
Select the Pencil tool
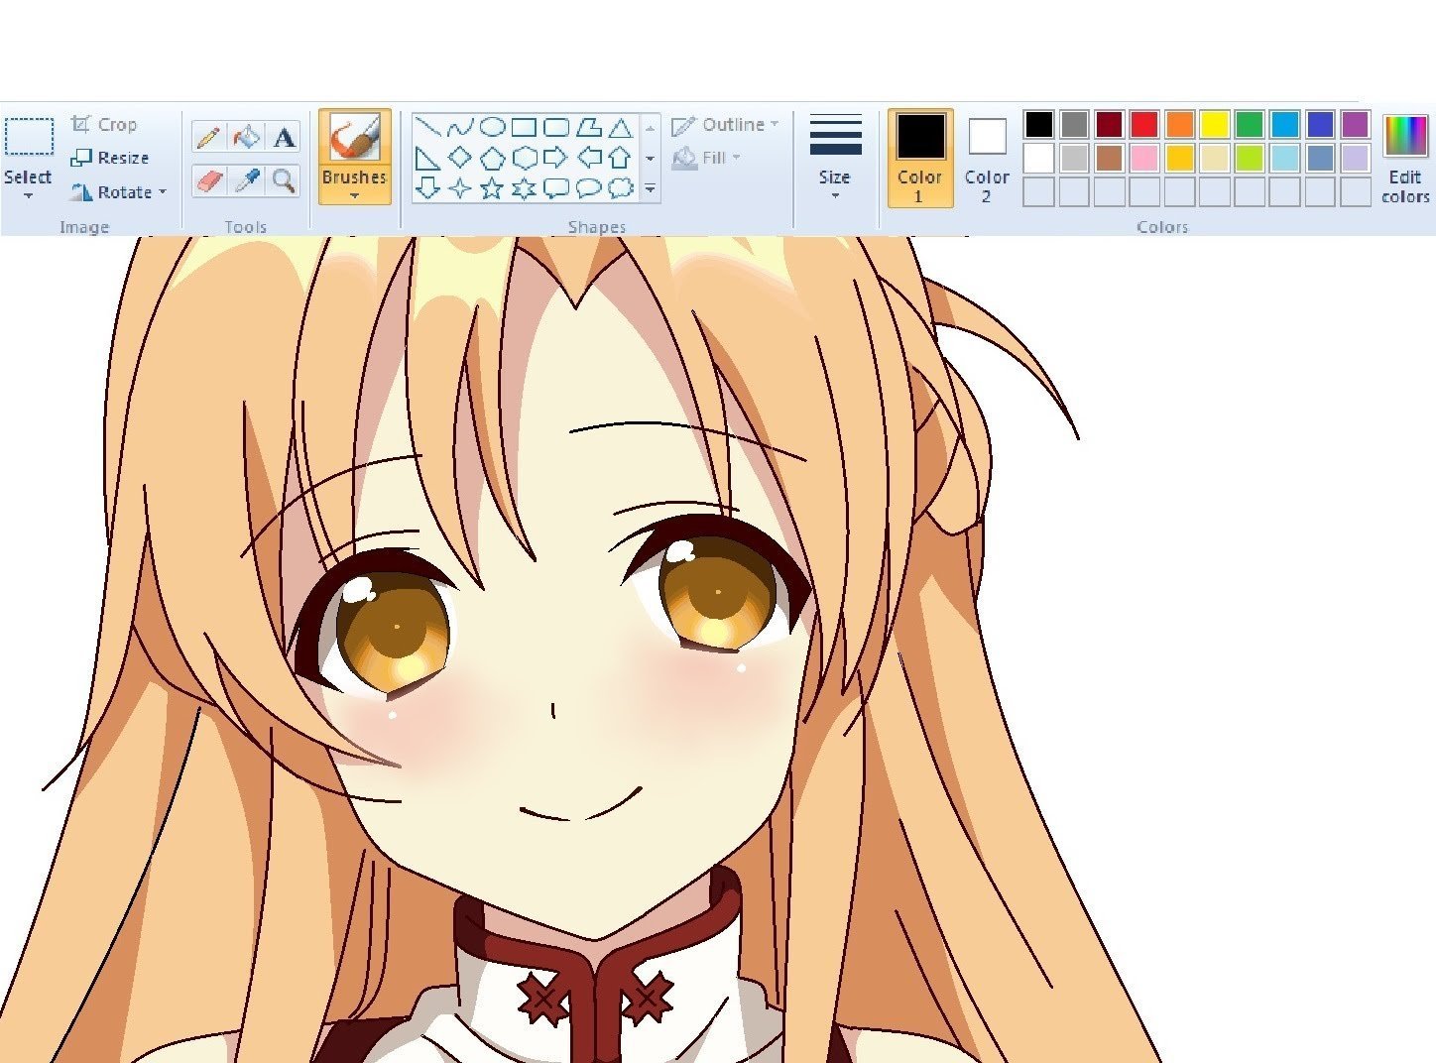[208, 137]
